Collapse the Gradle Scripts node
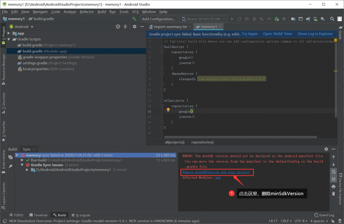The image size is (344, 224). click(x=9, y=39)
